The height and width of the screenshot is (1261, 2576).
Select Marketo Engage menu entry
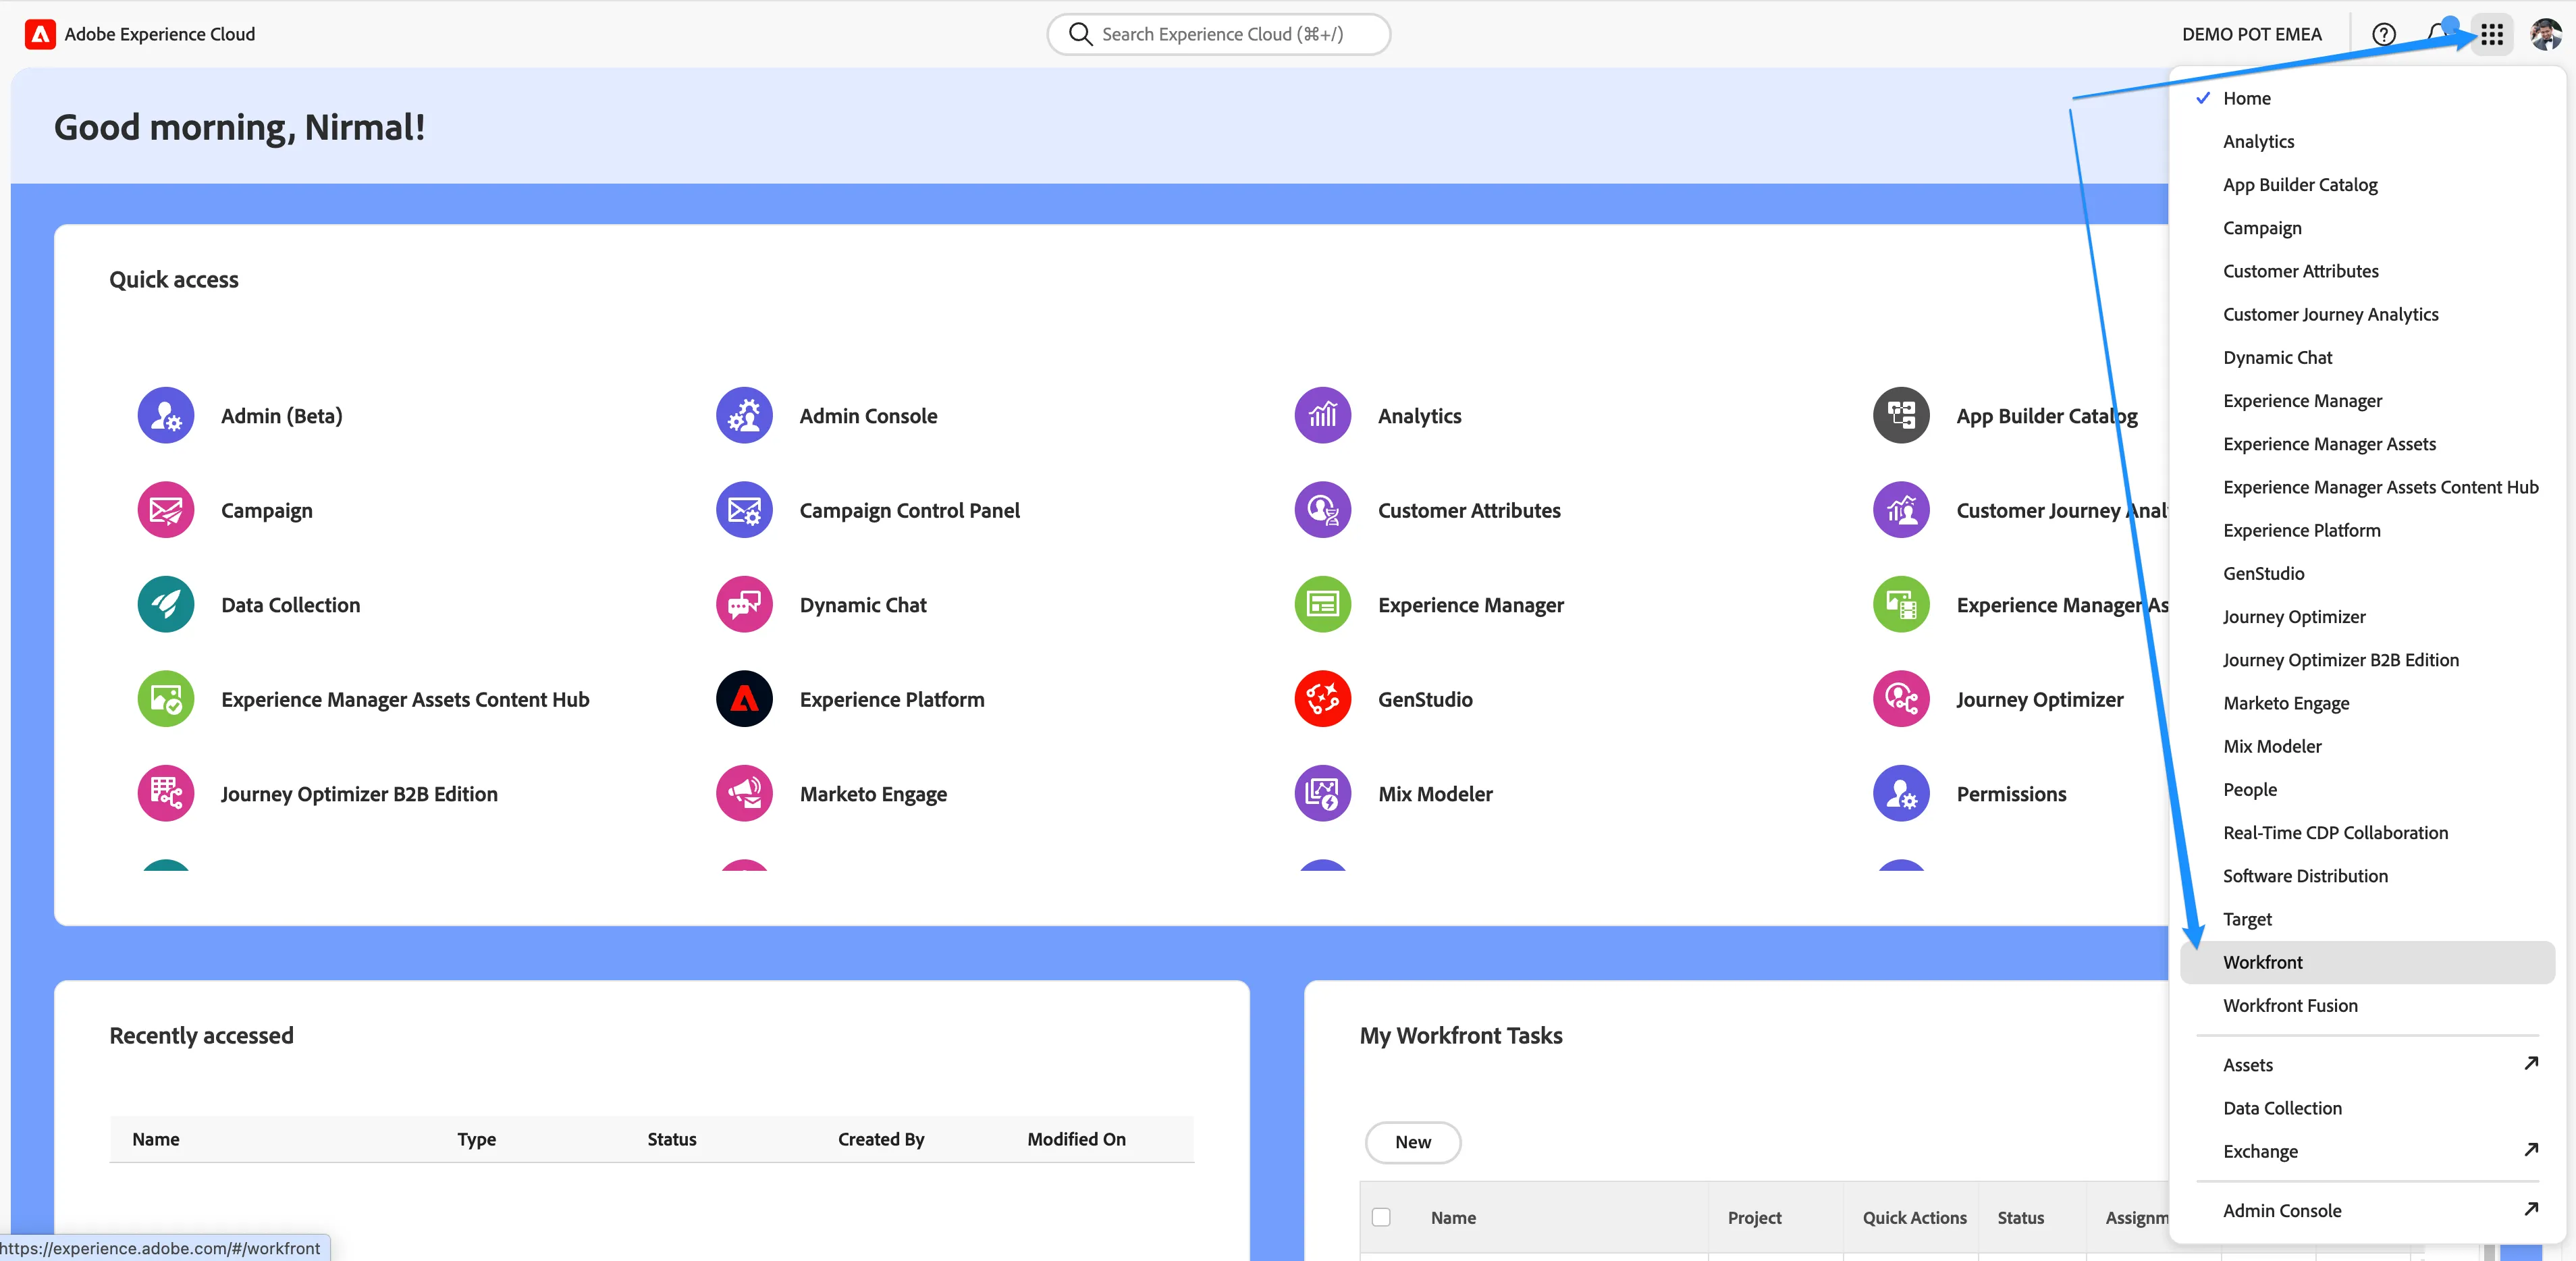(x=2366, y=703)
